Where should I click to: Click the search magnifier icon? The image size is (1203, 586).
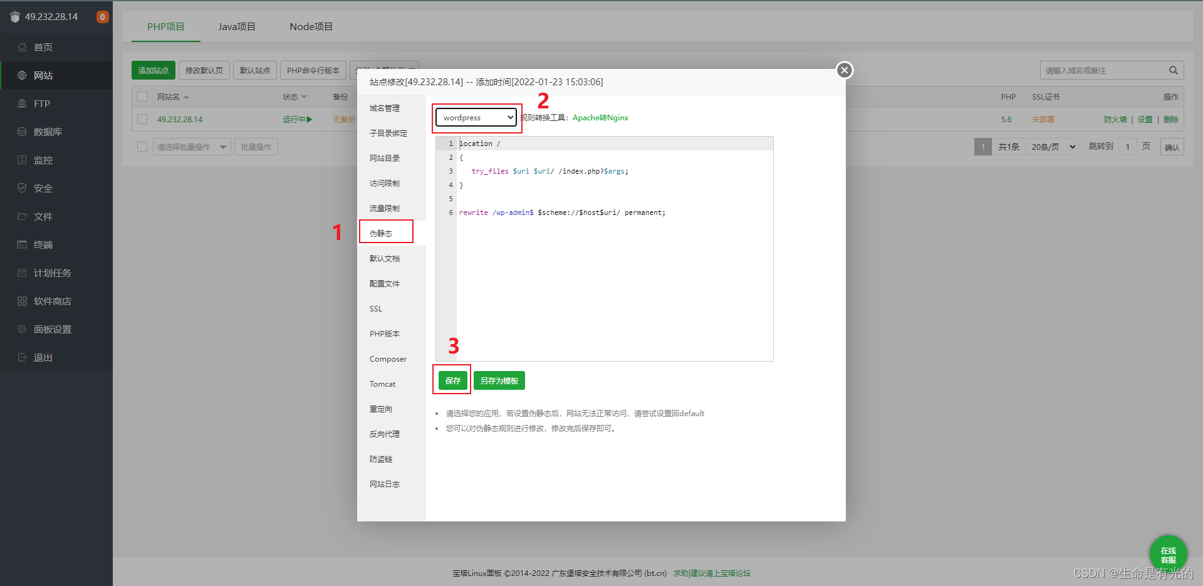point(1174,70)
